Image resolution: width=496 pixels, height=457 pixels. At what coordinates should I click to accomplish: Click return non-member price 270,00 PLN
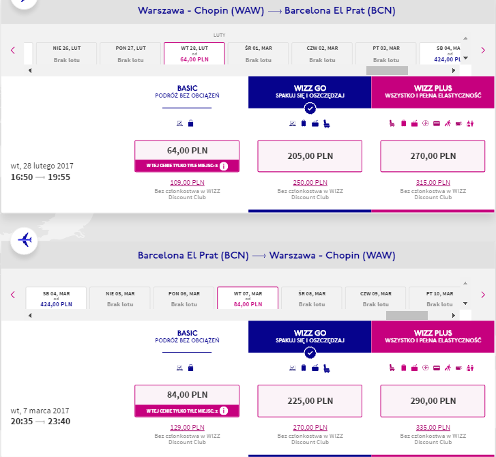pyautogui.click(x=310, y=427)
